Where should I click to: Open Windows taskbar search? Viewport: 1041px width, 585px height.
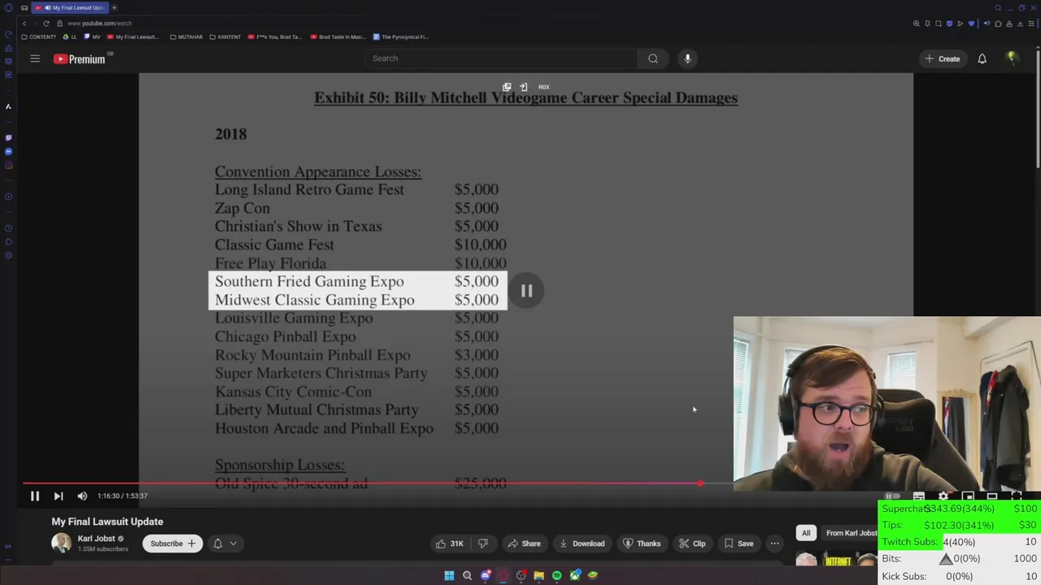[467, 575]
